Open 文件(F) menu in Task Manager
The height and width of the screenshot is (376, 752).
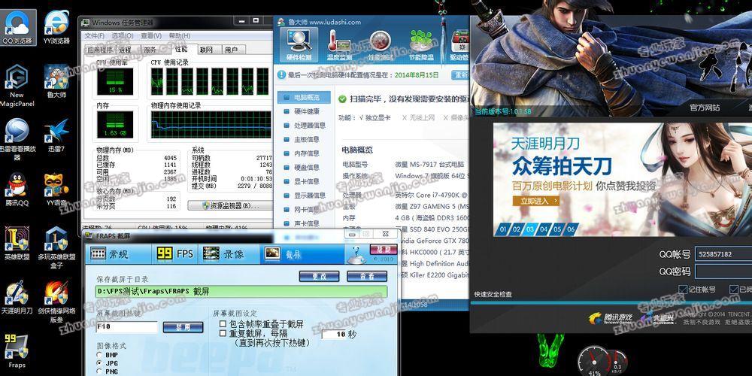click(x=95, y=35)
